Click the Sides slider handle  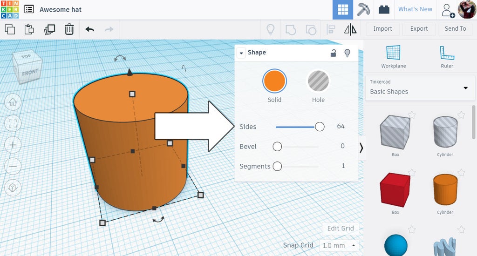pos(320,127)
